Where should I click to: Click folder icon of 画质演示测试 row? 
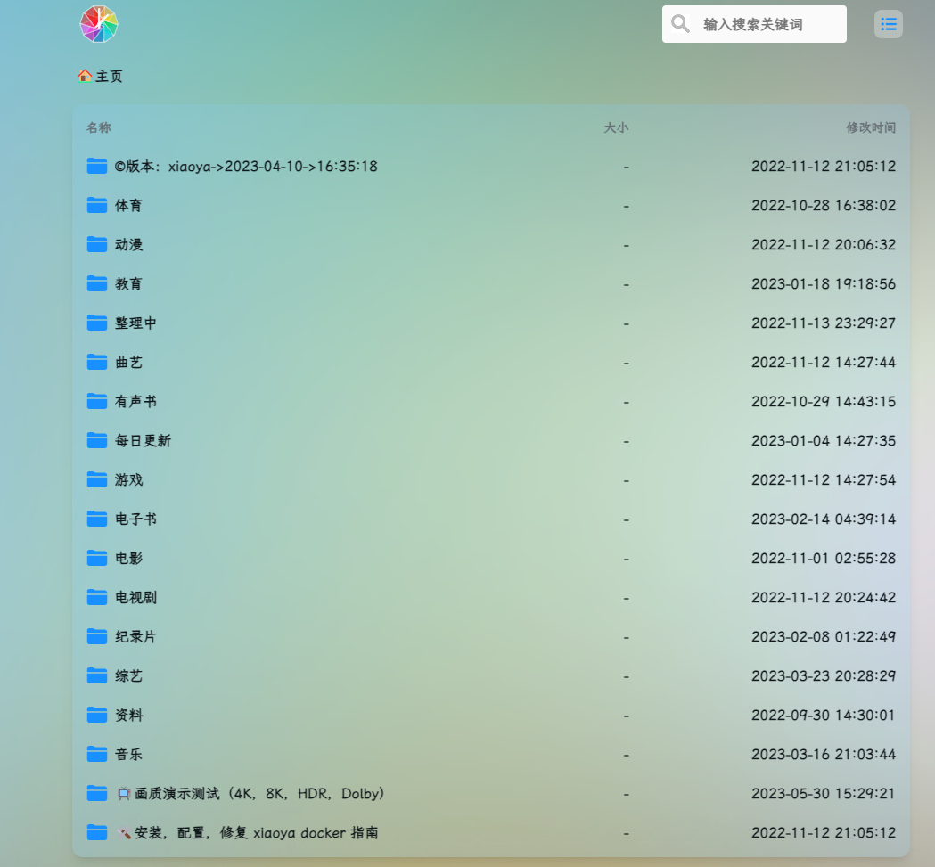(x=96, y=794)
